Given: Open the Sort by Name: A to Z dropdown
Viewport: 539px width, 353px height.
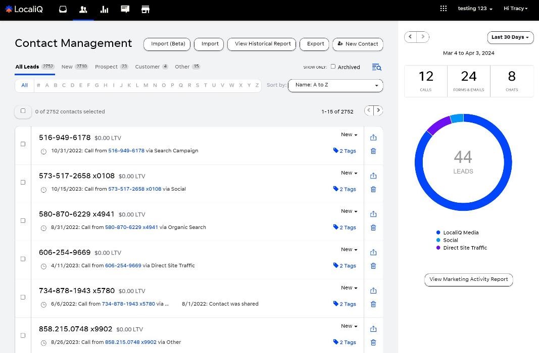Looking at the screenshot, I should (335, 85).
